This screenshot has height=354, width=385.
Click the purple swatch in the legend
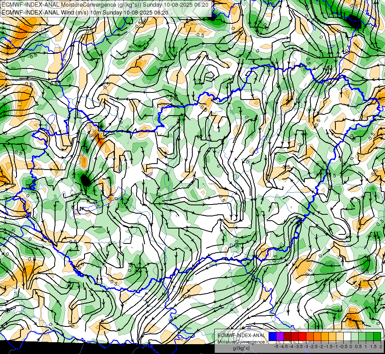pos(280,337)
